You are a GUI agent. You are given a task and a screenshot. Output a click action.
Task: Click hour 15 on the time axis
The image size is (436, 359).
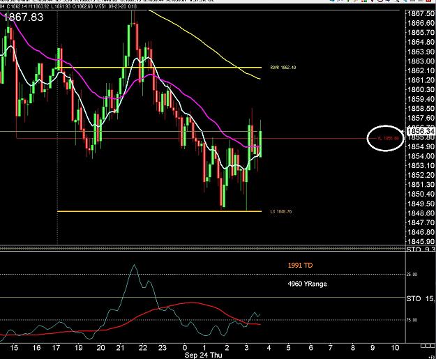pyautogui.click(x=14, y=348)
